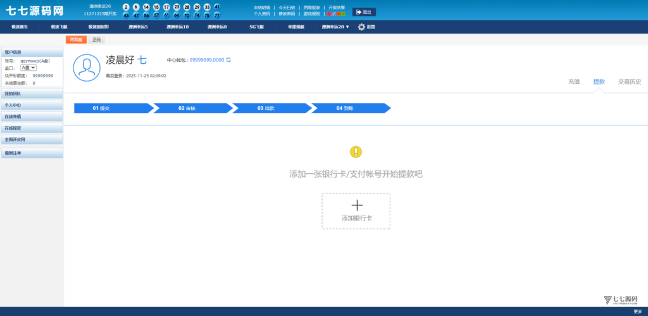Click the 快开彩额度 value 99999999

coord(43,76)
